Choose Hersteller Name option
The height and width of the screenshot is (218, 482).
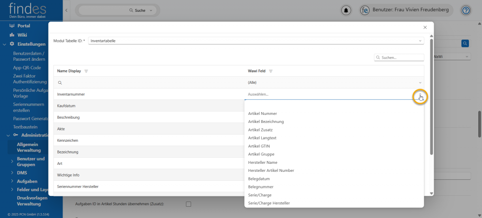point(263,162)
